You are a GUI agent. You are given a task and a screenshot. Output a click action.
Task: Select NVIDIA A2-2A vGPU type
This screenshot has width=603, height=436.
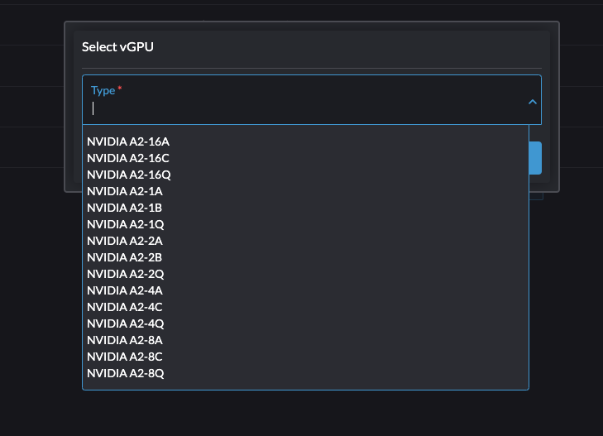pos(125,241)
